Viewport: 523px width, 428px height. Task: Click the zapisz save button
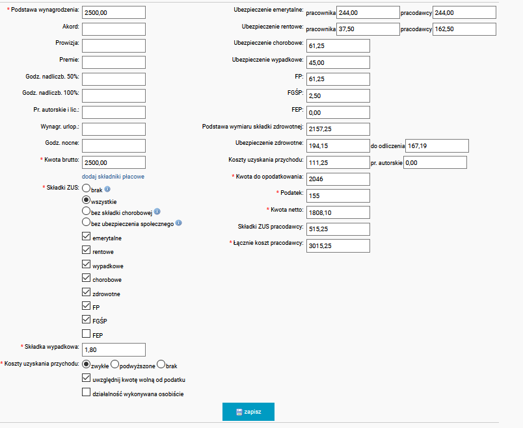point(248,412)
